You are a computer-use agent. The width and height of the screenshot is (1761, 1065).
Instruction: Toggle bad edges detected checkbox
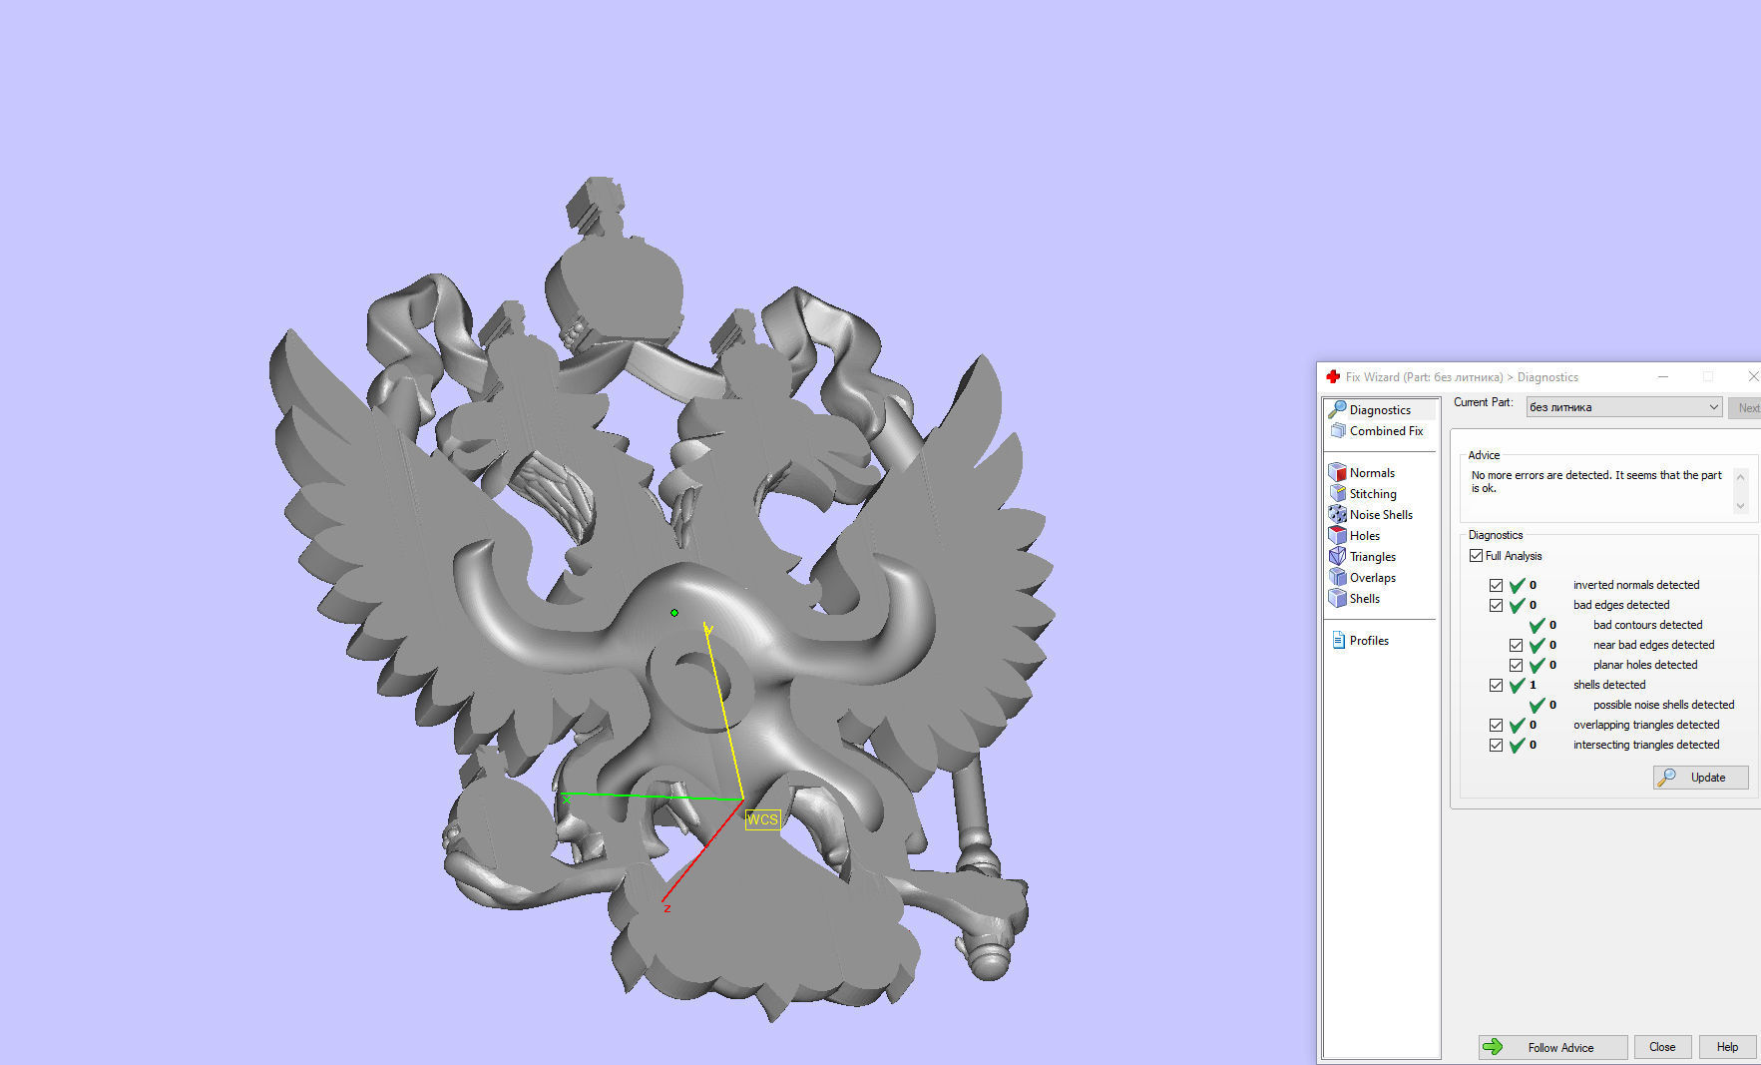[1496, 605]
